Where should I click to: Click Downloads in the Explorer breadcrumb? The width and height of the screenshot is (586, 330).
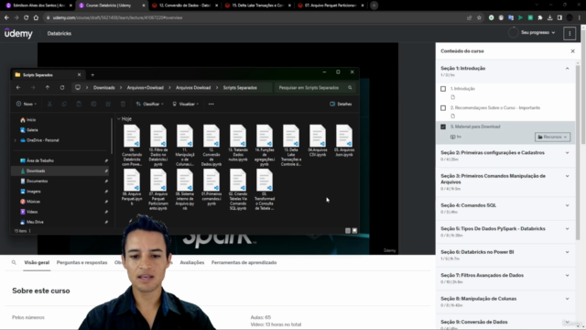tap(103, 88)
